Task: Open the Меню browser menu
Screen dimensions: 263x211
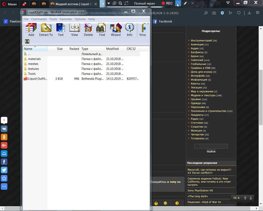Action: [x=10, y=4]
